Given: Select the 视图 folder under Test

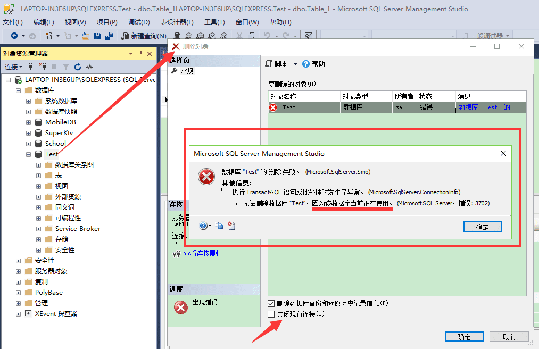Looking at the screenshot, I should click(62, 186).
